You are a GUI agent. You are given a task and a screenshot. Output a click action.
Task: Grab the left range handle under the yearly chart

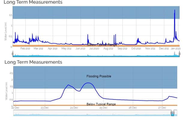[13, 54]
